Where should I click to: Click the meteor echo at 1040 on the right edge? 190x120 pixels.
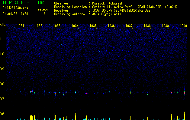click(x=185, y=92)
